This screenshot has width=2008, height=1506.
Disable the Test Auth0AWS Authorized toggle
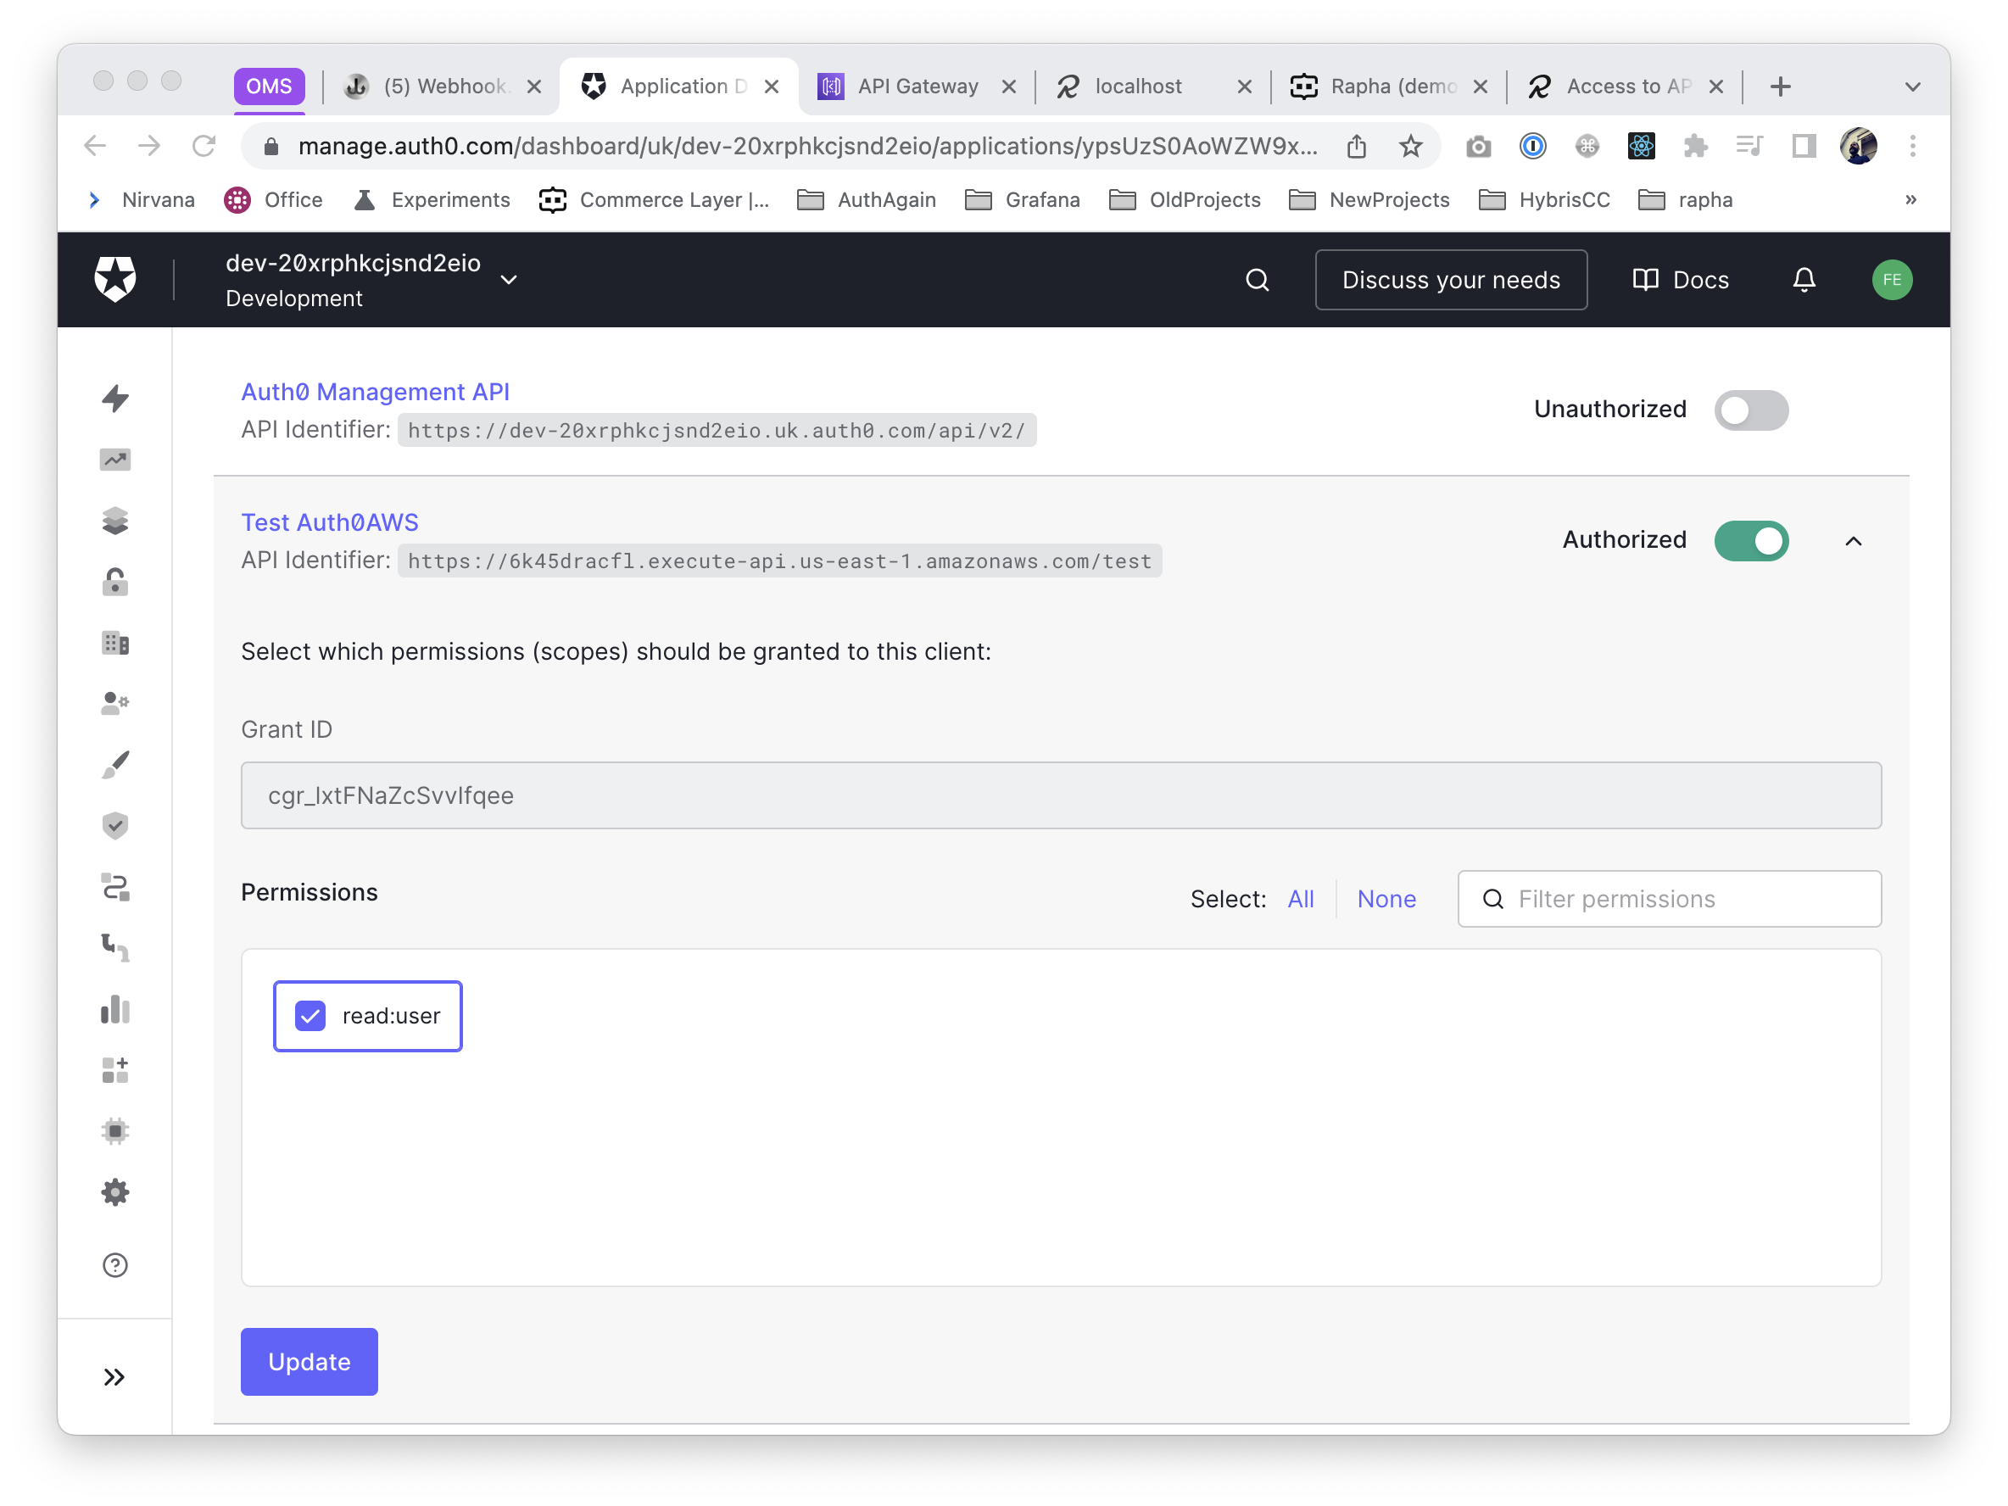click(x=1750, y=541)
